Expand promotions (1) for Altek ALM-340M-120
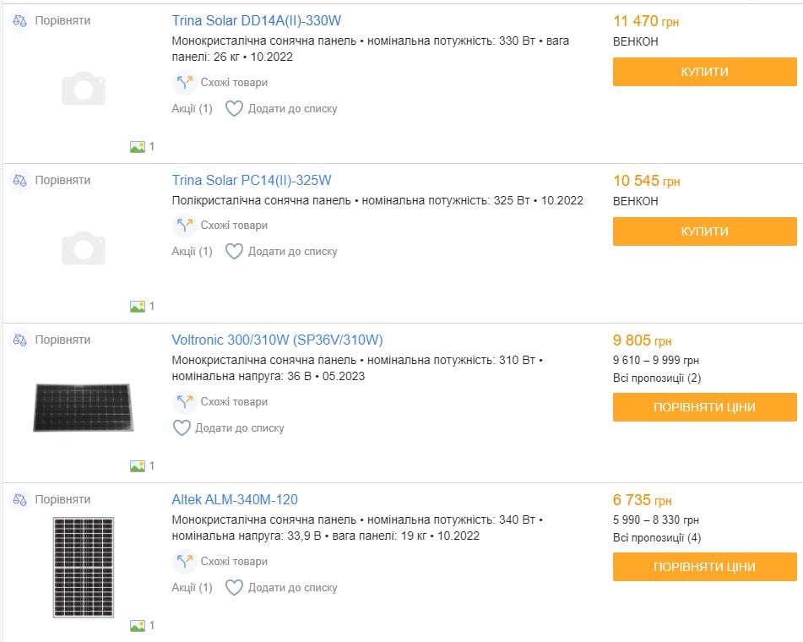This screenshot has width=803, height=642. [192, 588]
